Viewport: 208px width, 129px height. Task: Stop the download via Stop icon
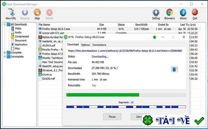[x=37, y=12]
